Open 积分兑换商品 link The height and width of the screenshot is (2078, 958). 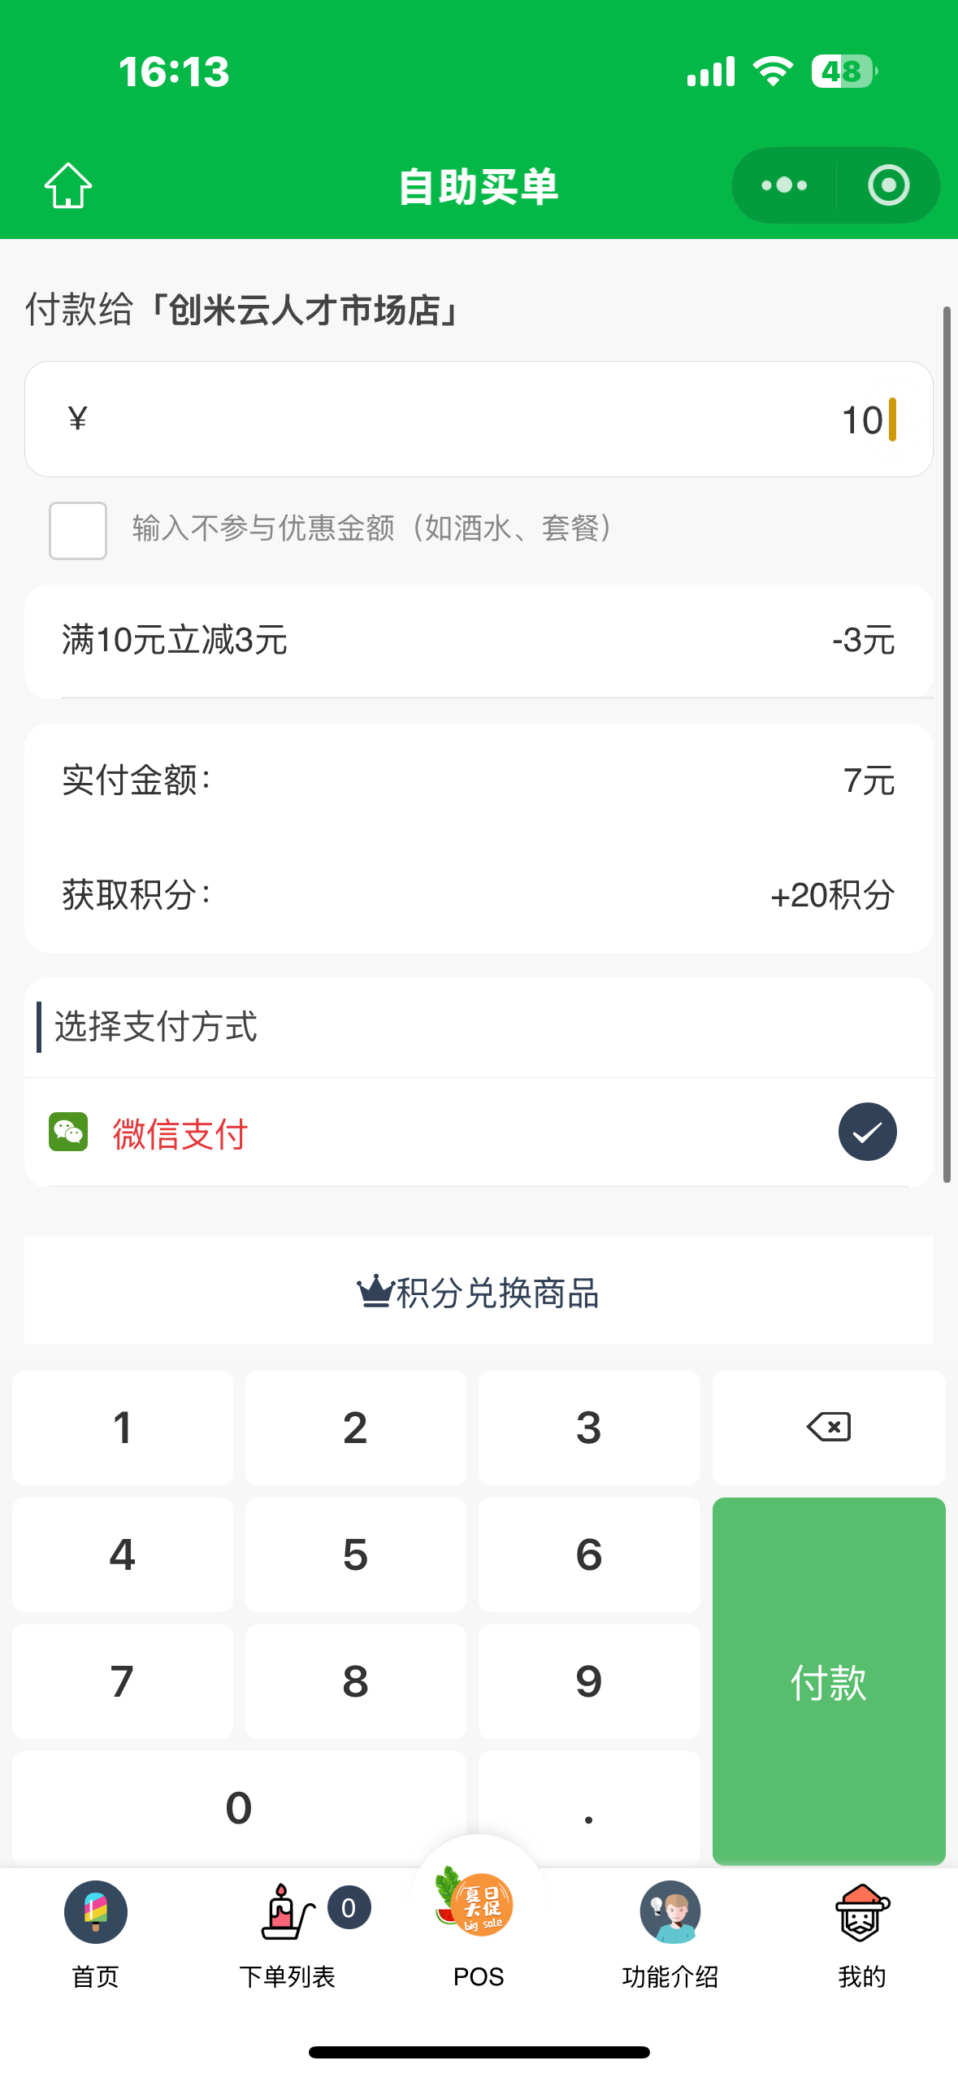(x=497, y=1293)
